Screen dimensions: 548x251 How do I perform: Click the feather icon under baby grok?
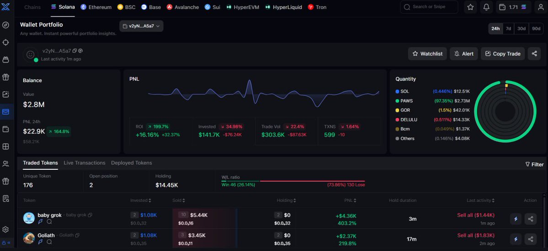click(x=41, y=221)
